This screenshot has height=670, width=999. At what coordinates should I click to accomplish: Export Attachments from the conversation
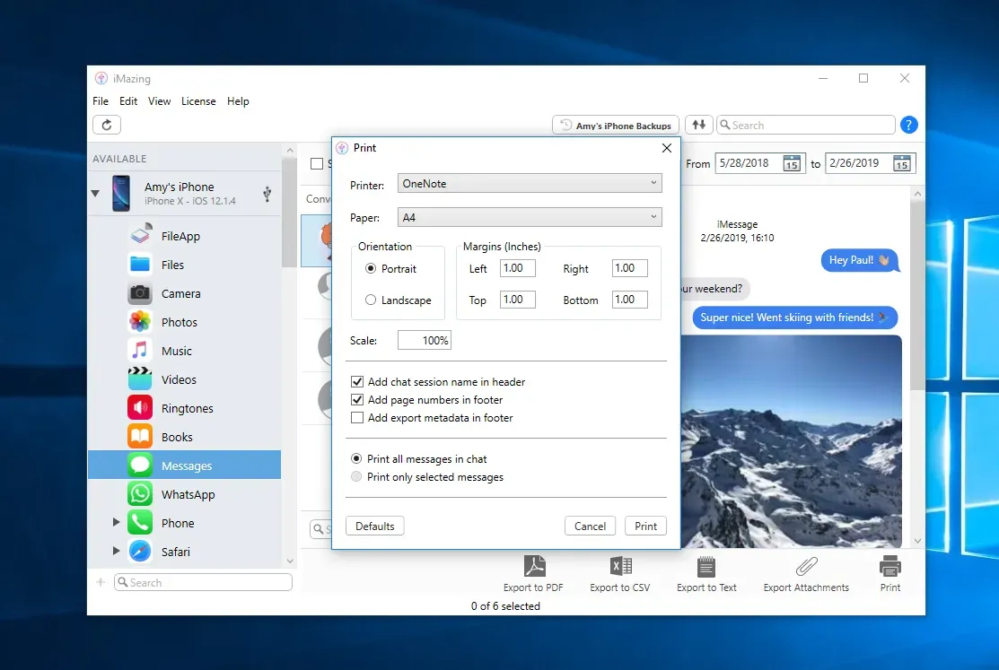point(805,574)
